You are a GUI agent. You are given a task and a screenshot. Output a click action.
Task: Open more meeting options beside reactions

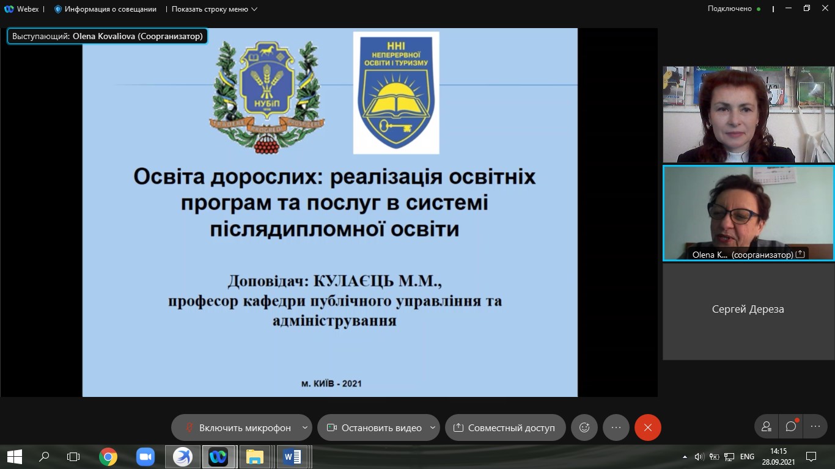616,427
